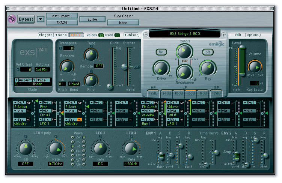Click the voices 32 number field
This screenshot has height=183, width=282.
(101, 35)
